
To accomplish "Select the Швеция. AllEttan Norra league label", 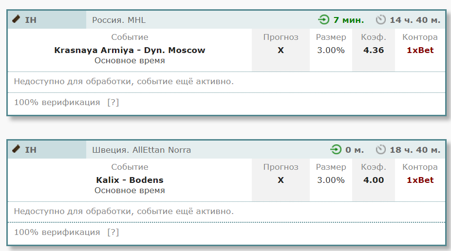I will [141, 150].
